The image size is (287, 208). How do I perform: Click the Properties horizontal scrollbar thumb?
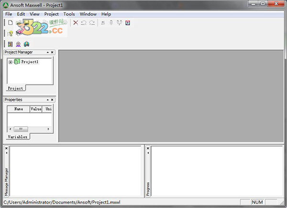click(21, 129)
